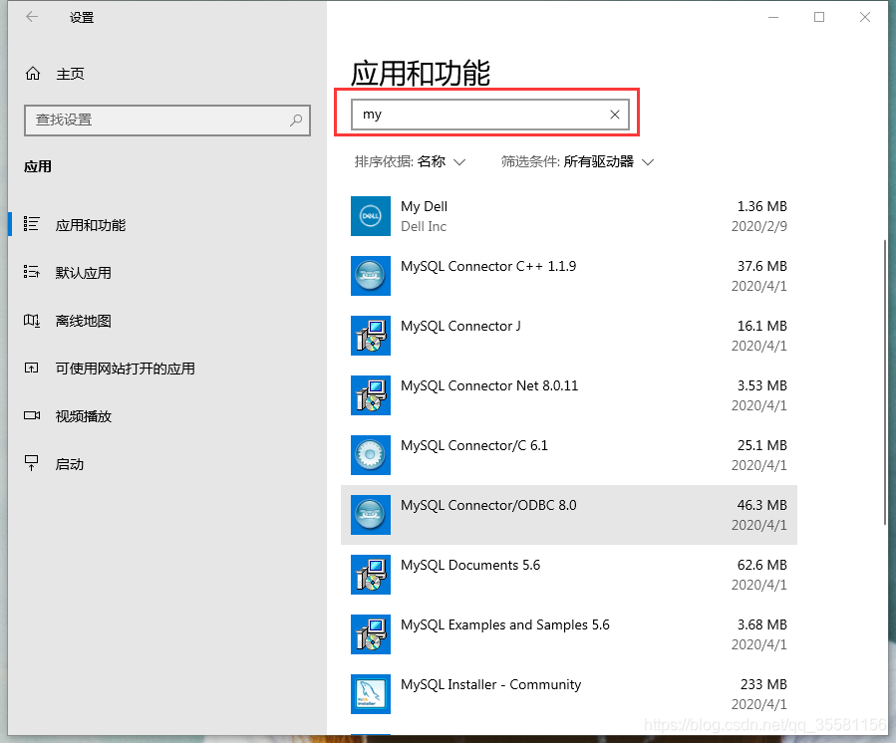Image resolution: width=896 pixels, height=743 pixels.
Task: Click the '2020/2/9' install date
Action: tap(758, 226)
